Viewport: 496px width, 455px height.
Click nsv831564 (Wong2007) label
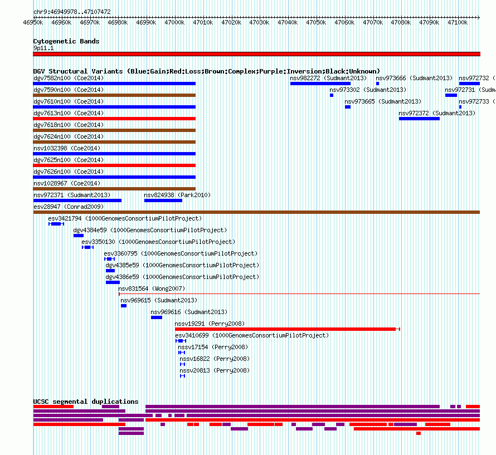[152, 288]
